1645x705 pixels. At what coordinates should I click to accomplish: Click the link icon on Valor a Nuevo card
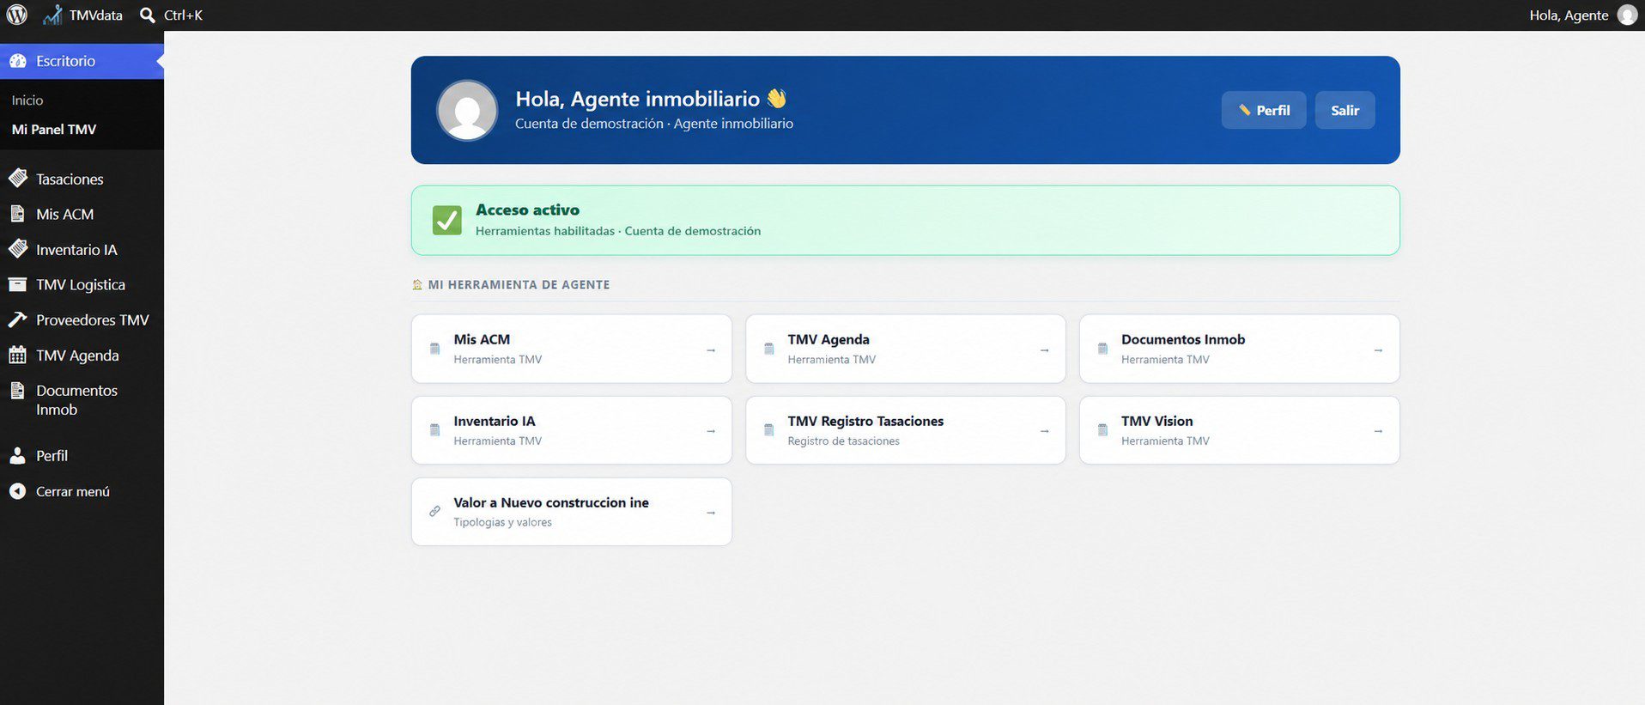[x=434, y=512]
